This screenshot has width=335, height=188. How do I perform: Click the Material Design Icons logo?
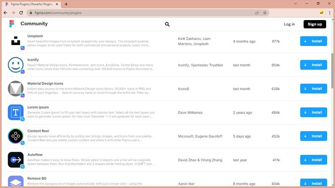pyautogui.click(x=15, y=89)
